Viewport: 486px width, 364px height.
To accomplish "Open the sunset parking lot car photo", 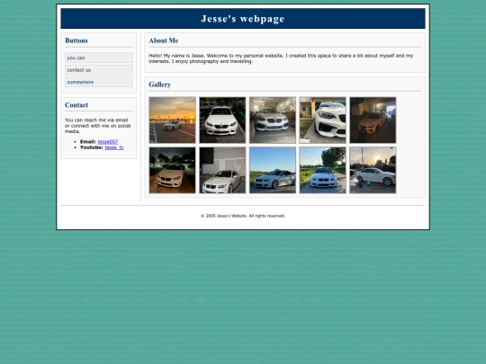I will click(172, 120).
